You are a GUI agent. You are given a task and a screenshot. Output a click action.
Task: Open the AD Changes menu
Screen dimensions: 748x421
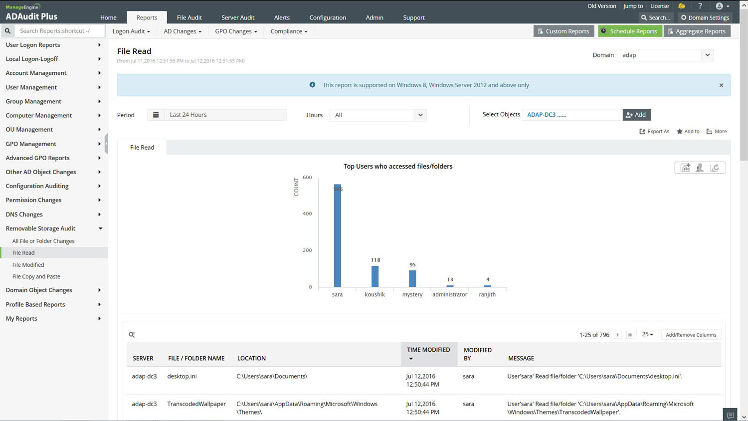183,31
